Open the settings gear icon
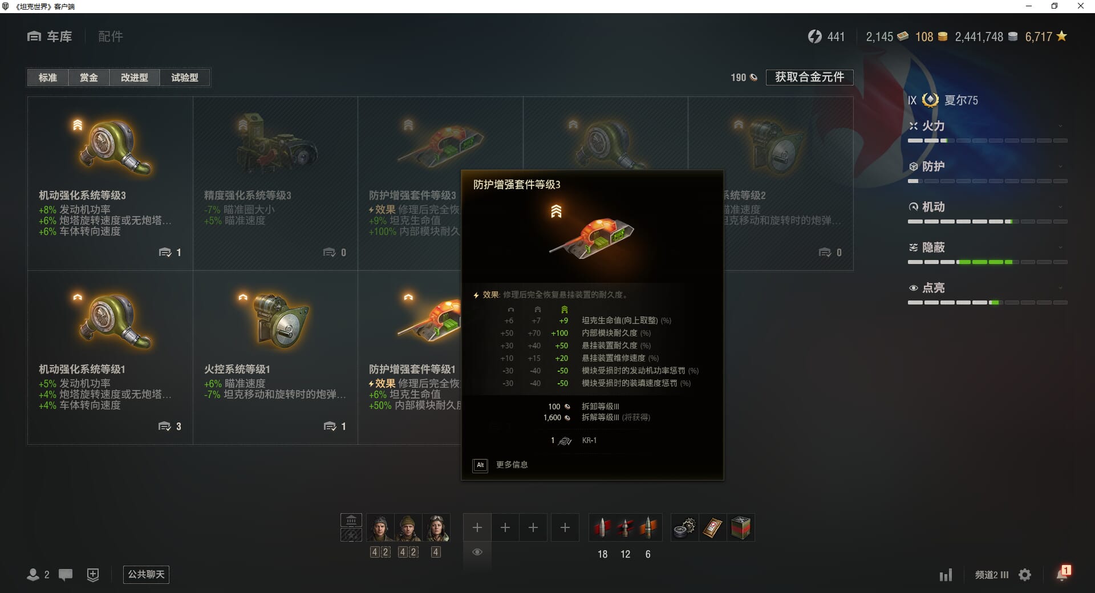The height and width of the screenshot is (593, 1095). (x=1025, y=575)
